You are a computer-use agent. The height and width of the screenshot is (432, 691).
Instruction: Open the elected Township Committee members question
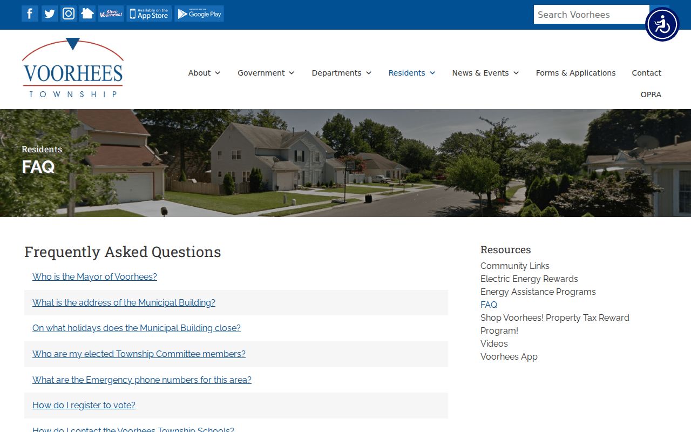pos(139,354)
